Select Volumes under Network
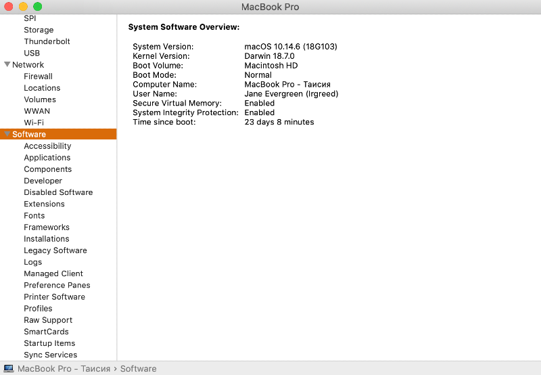This screenshot has height=375, width=541. click(x=40, y=100)
